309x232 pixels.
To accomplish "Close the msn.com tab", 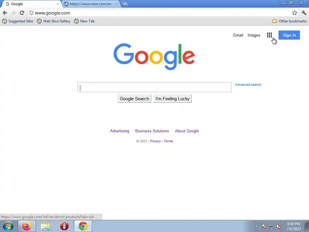I will (x=116, y=4).
